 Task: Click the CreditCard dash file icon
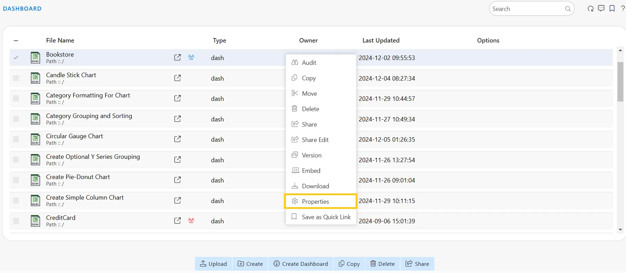click(35, 221)
